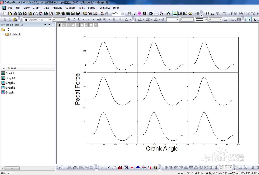
Task: Toggle Bold text formatting
Action: pos(69,19)
